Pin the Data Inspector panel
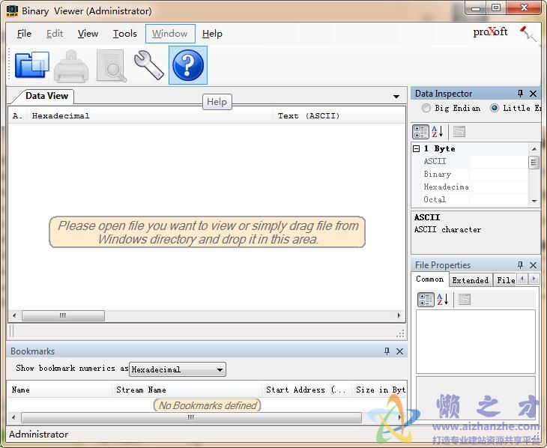Image resolution: width=547 pixels, height=448 pixels. tap(520, 93)
